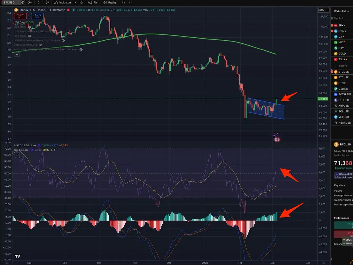Click the red flag next to Bitstamp title
Screen dimensions: 353x265
pos(69,10)
